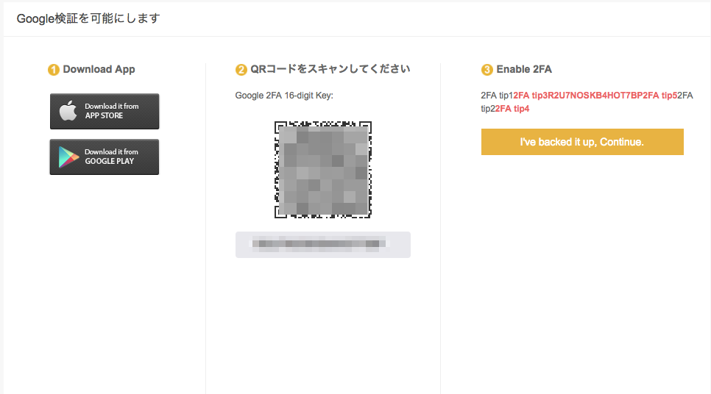The image size is (711, 394).
Task: Click the red 2FA tip4 text
Action: click(512, 109)
